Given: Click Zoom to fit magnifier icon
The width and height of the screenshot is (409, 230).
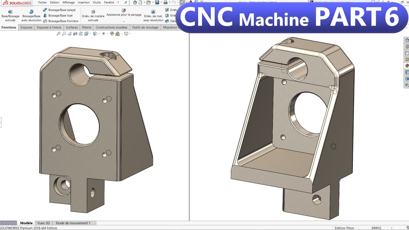Looking at the screenshot, I should click(x=58, y=34).
